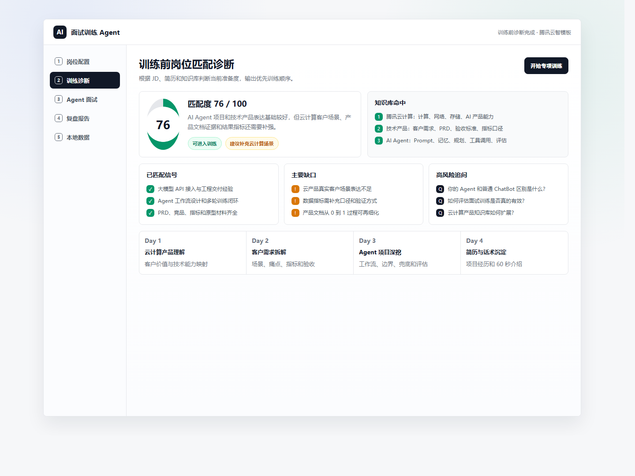Click the 开始专项训练 button

(546, 66)
